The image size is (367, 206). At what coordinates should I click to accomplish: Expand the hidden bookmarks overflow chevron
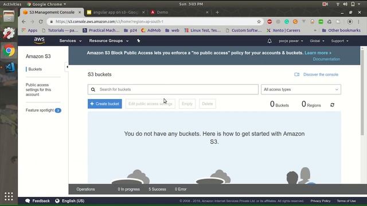coord(315,30)
